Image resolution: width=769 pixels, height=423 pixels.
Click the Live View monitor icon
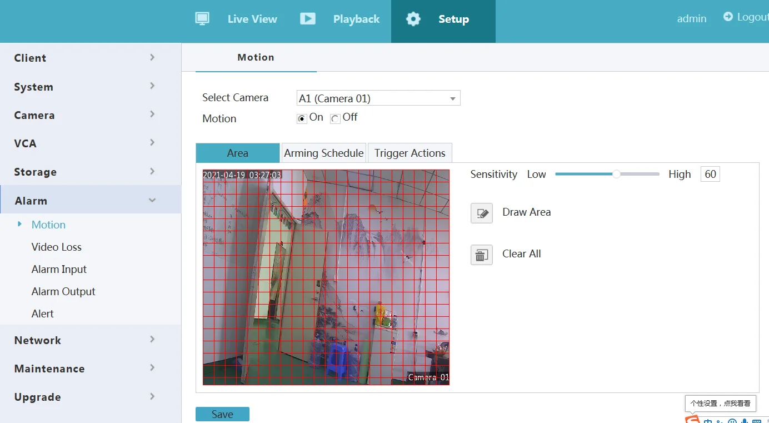coord(202,18)
